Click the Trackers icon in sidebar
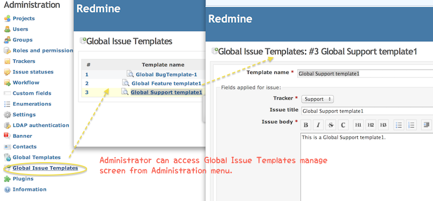The height and width of the screenshot is (201, 433). [x=8, y=61]
